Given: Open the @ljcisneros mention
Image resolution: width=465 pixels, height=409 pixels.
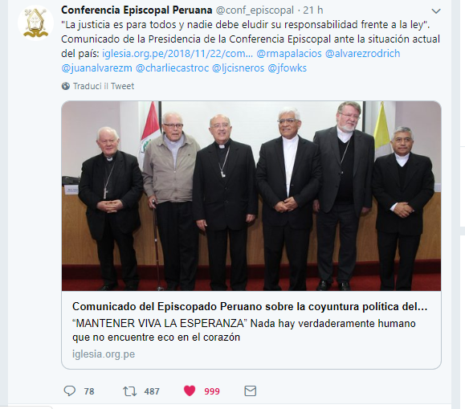Looking at the screenshot, I should click(238, 68).
